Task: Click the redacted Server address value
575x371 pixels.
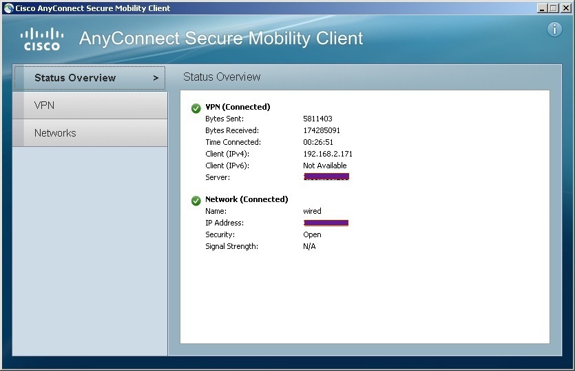Action: click(x=326, y=177)
